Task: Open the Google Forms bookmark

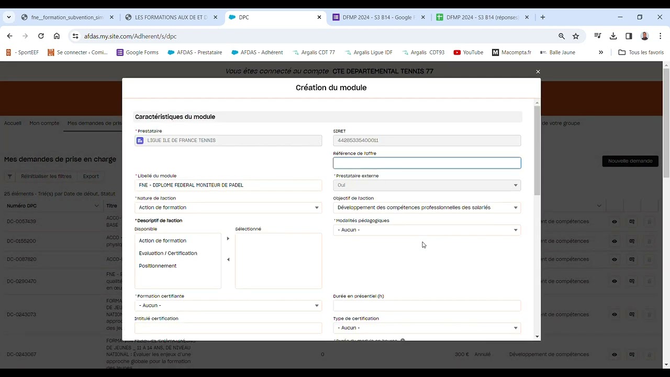Action: (x=138, y=52)
